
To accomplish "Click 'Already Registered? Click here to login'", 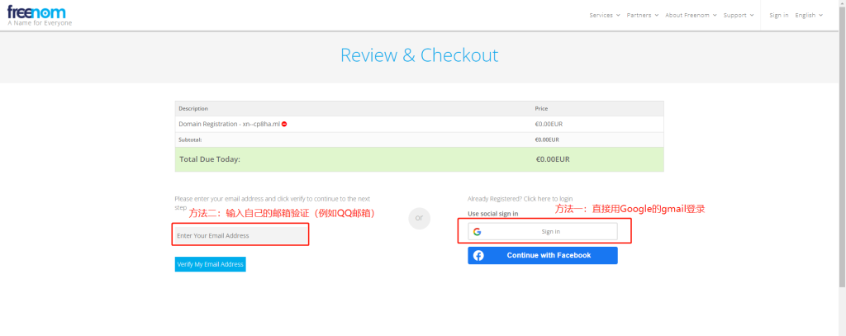I will tap(520, 199).
